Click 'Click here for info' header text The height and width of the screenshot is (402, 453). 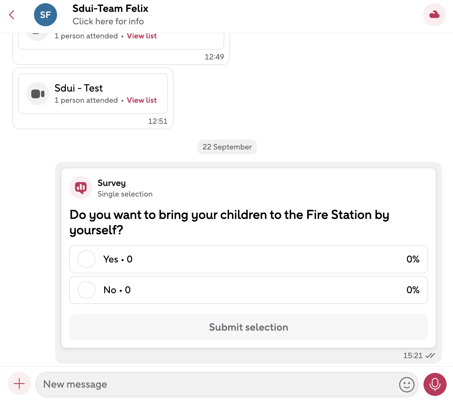point(108,21)
